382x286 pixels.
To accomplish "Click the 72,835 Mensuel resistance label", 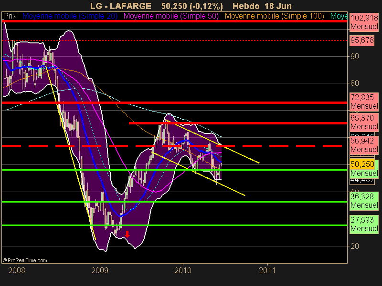I will coord(364,102).
